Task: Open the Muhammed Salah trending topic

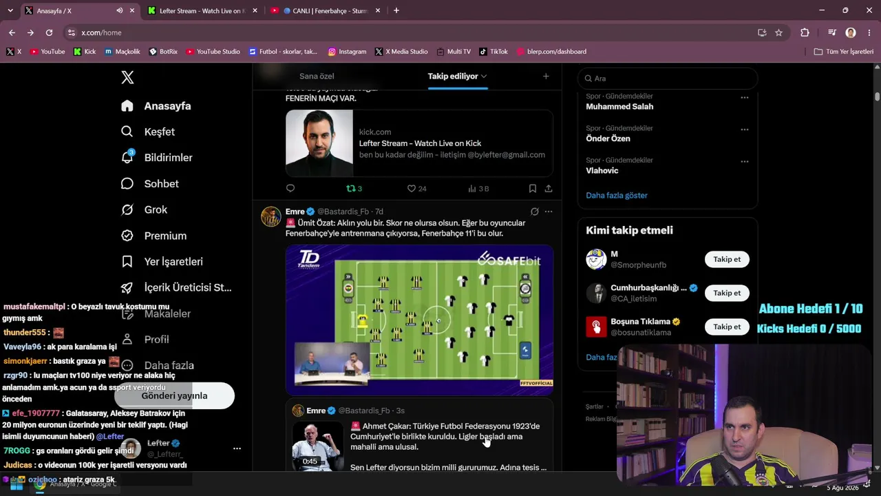Action: 619,107
